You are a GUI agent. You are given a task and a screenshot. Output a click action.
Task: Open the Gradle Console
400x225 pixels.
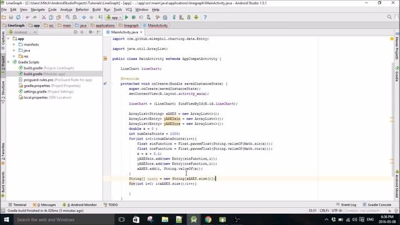point(377,205)
